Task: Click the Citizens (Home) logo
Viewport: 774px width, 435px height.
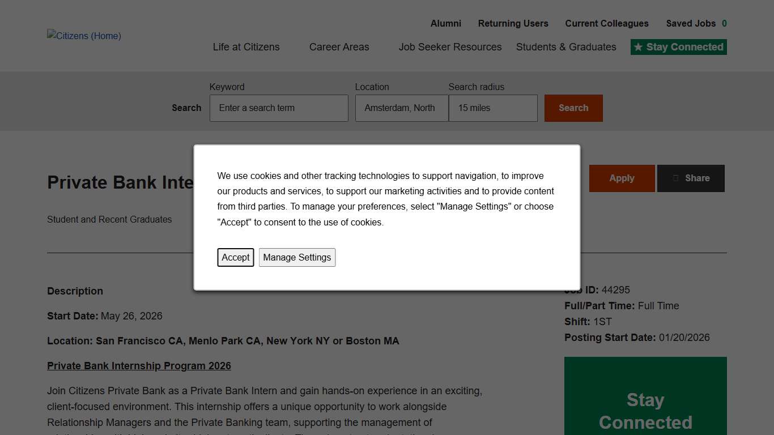Action: [84, 36]
